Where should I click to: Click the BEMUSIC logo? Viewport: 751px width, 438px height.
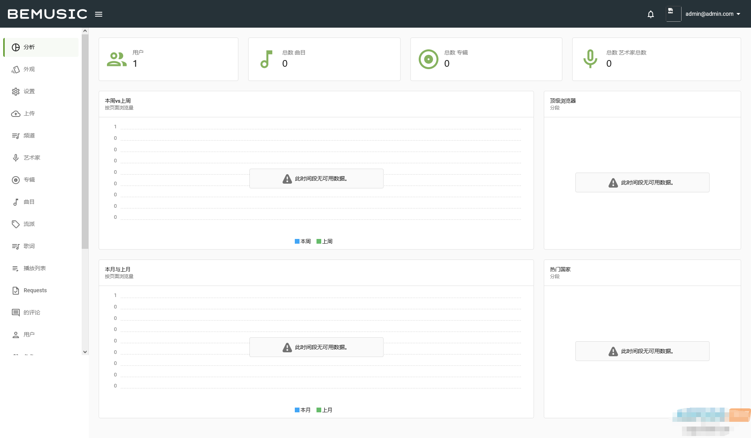click(47, 14)
